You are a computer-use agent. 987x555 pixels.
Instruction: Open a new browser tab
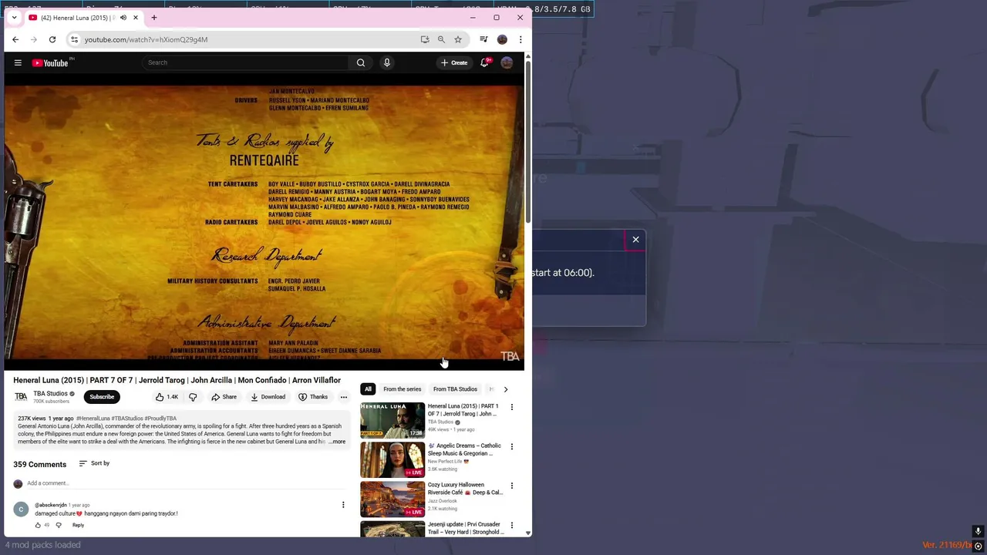154,18
